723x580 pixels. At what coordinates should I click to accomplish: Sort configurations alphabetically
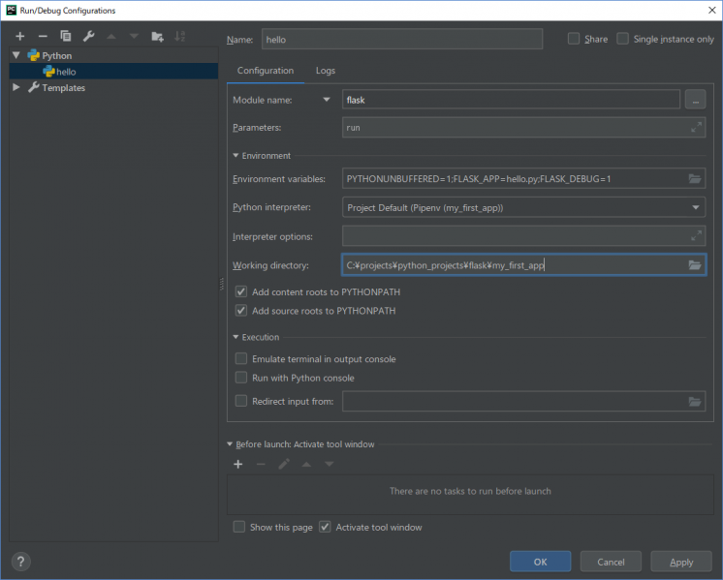180,36
